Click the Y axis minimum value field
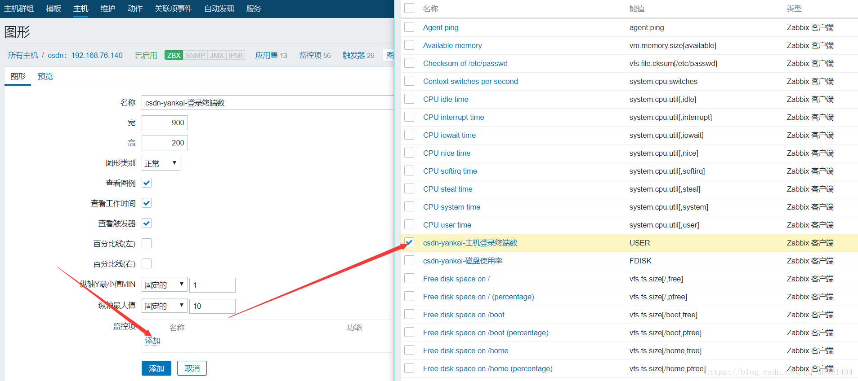 pos(212,285)
